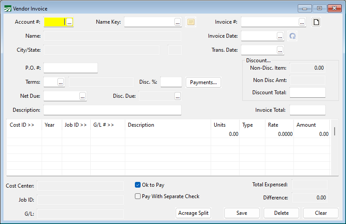Click the yellow notes icon beside Name Key
Image resolution: width=346 pixels, height=224 pixels.
[191, 22]
